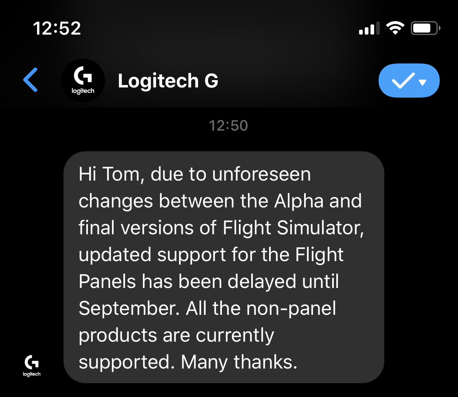Tap the Logitech G conversation title
The image size is (458, 397).
pyautogui.click(x=168, y=81)
